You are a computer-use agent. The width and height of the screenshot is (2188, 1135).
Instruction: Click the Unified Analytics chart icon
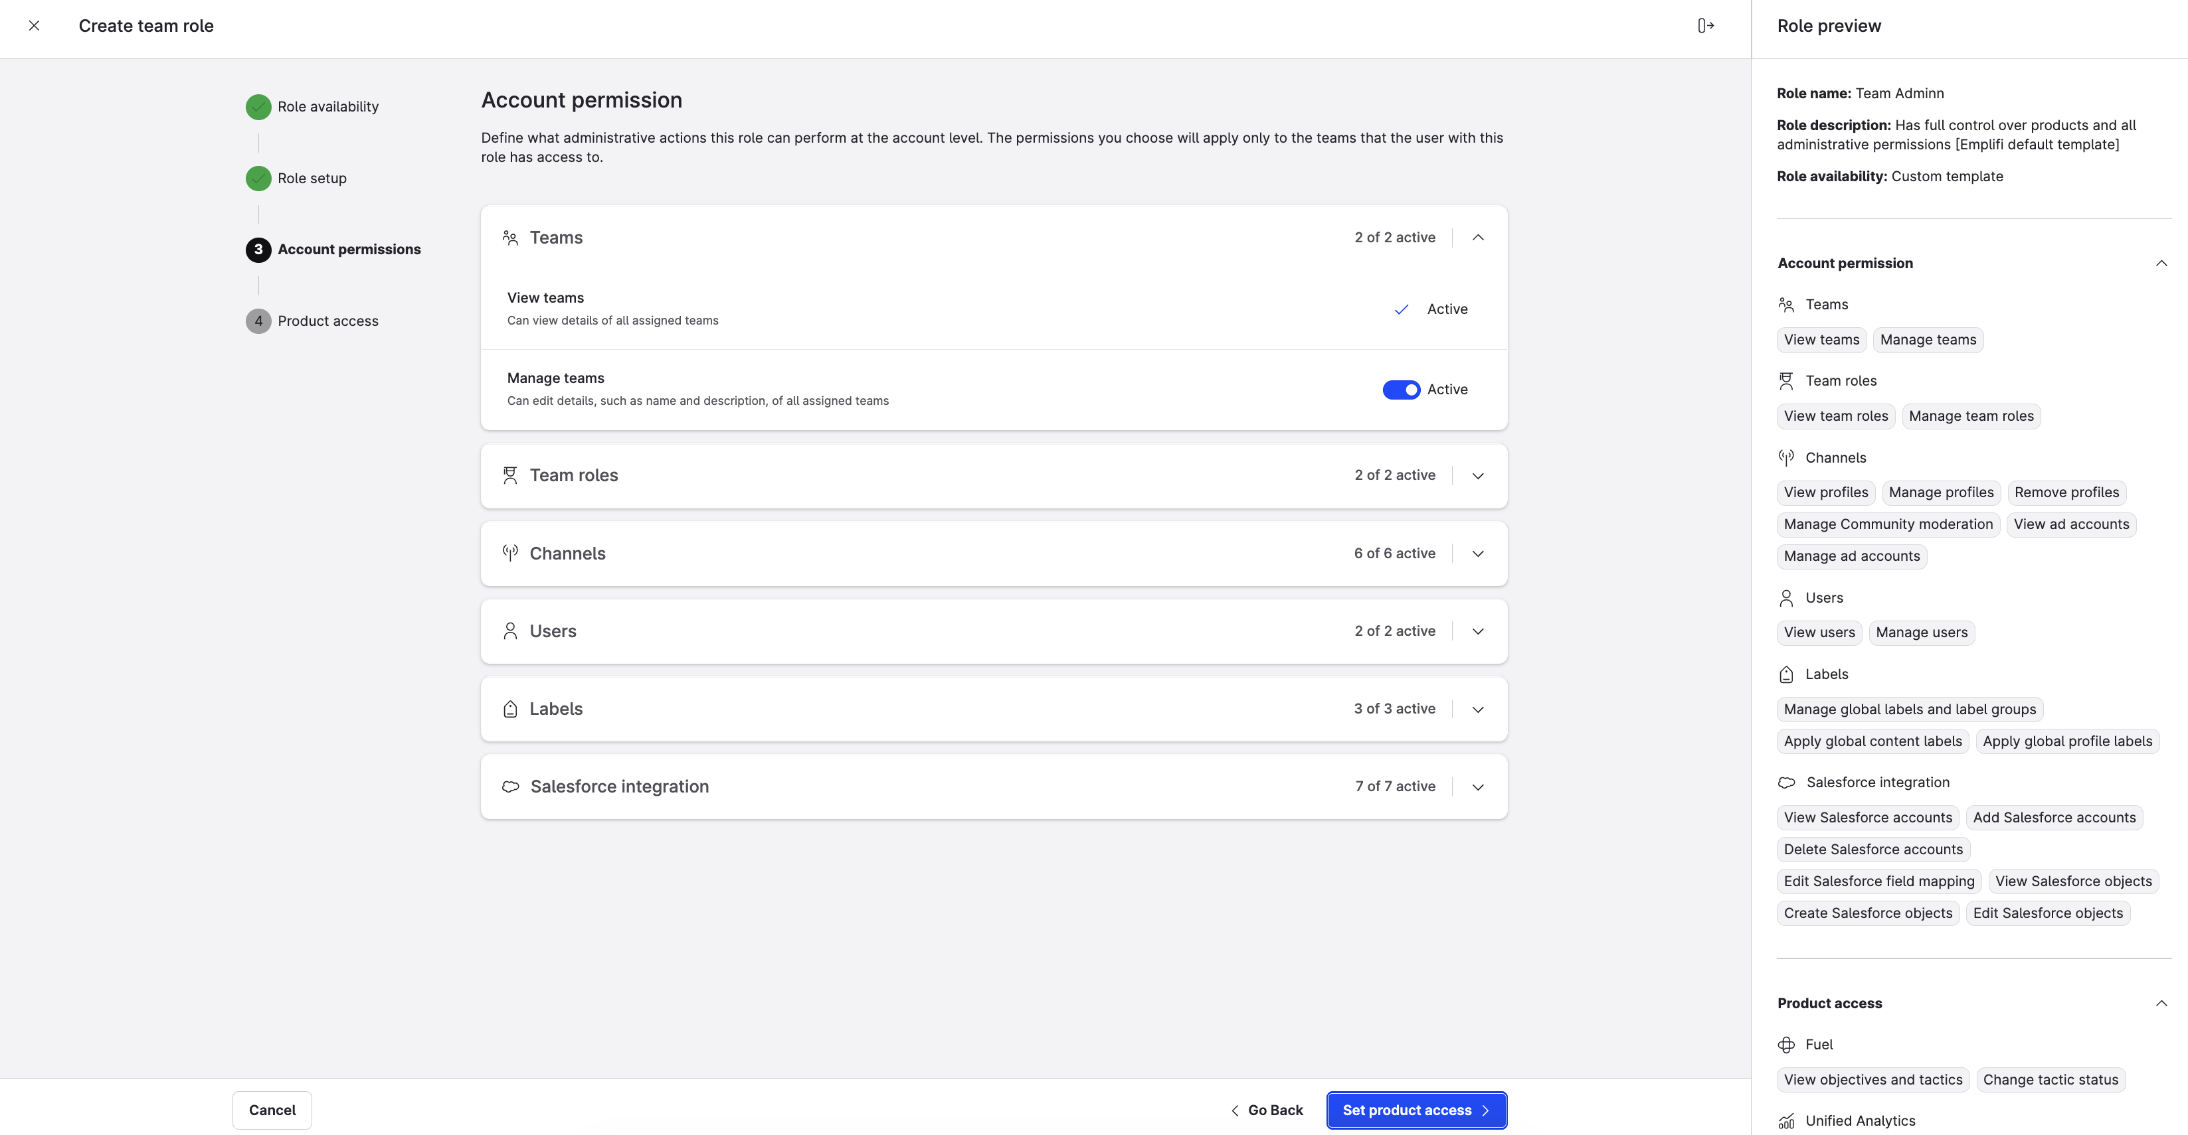(x=1786, y=1122)
